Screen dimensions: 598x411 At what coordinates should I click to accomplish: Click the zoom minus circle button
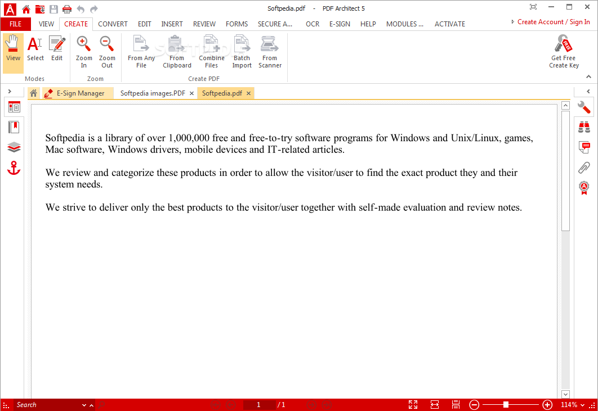474,404
